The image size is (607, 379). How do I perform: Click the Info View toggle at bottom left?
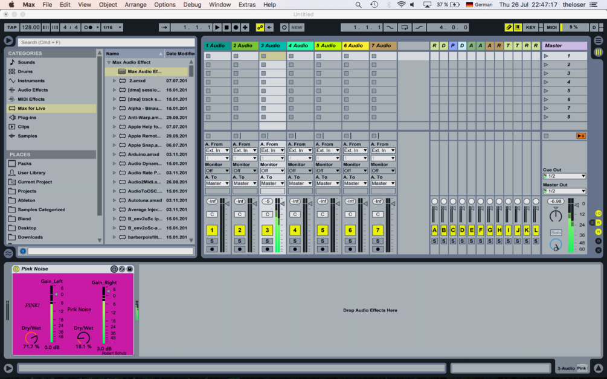(8, 369)
